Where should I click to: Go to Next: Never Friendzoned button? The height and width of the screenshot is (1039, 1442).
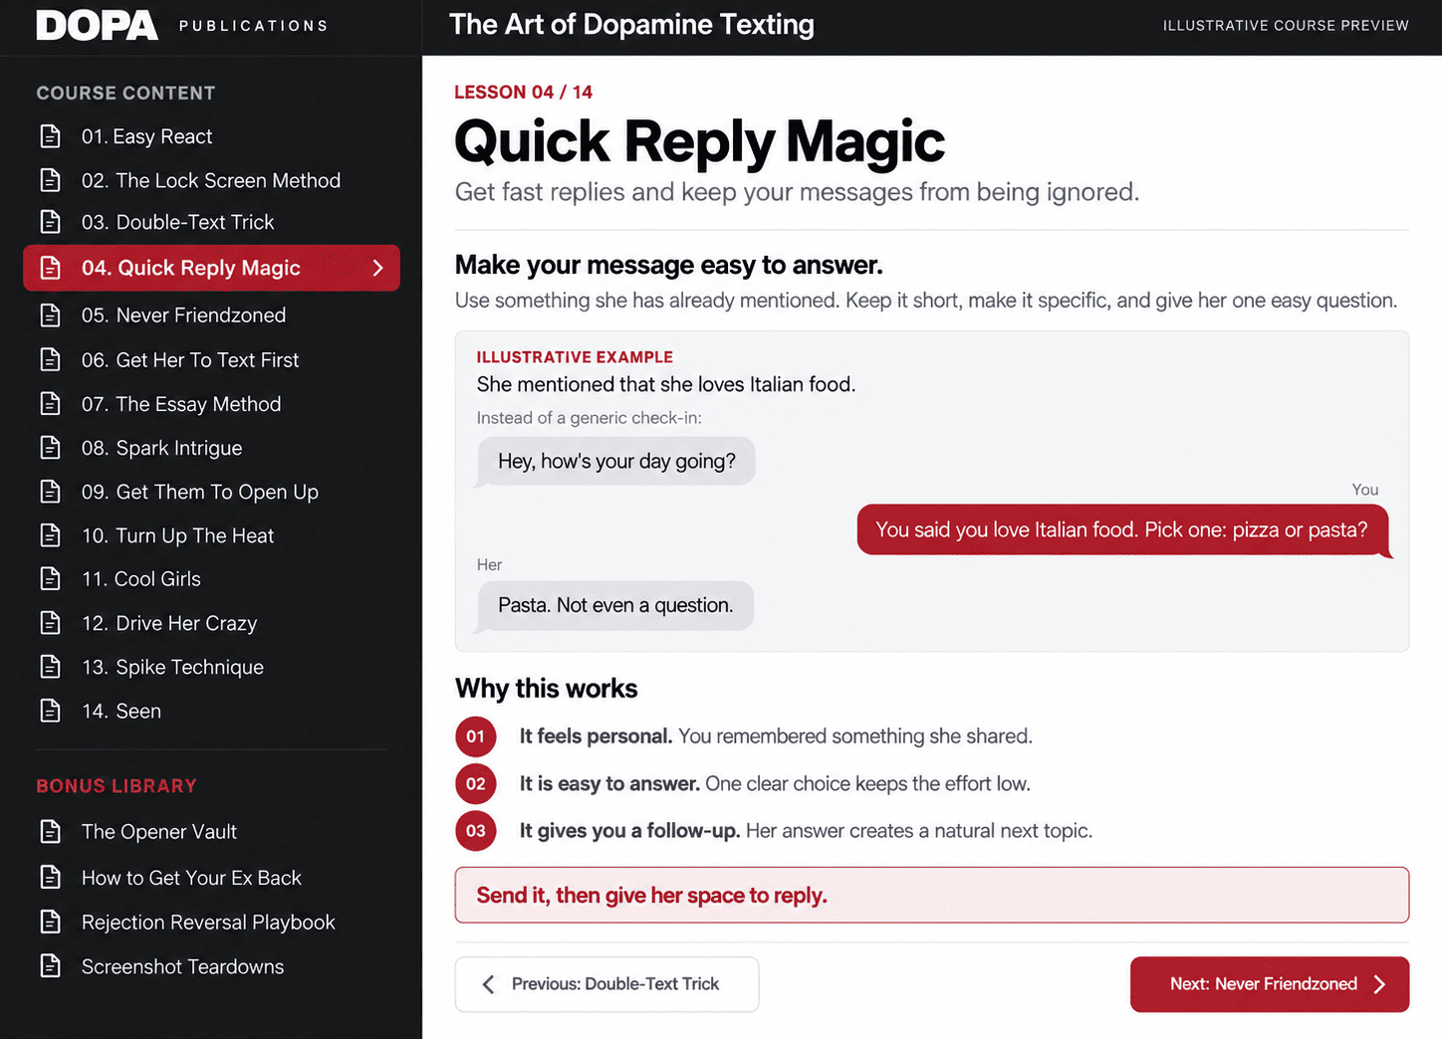[x=1270, y=984]
